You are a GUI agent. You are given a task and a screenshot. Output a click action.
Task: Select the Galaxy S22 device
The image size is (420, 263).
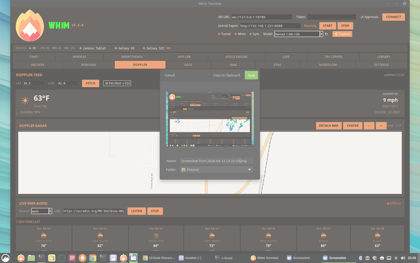pos(155,48)
